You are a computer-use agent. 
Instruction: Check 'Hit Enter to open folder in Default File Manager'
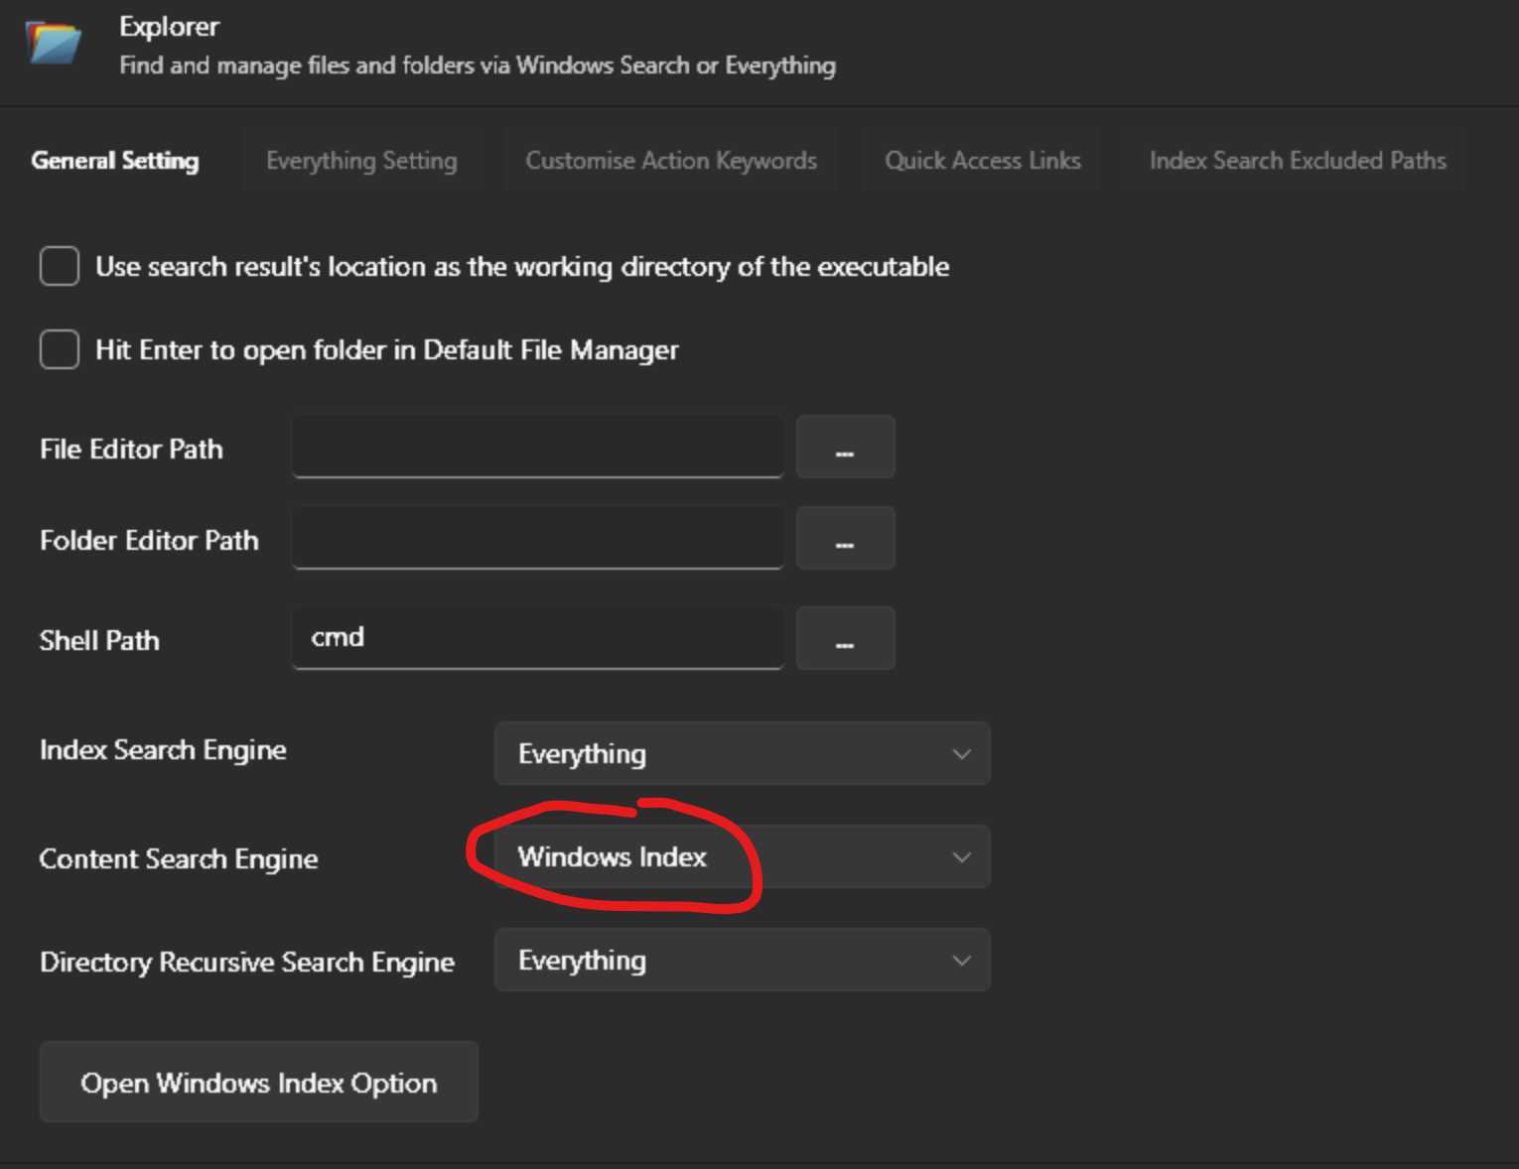click(x=59, y=349)
